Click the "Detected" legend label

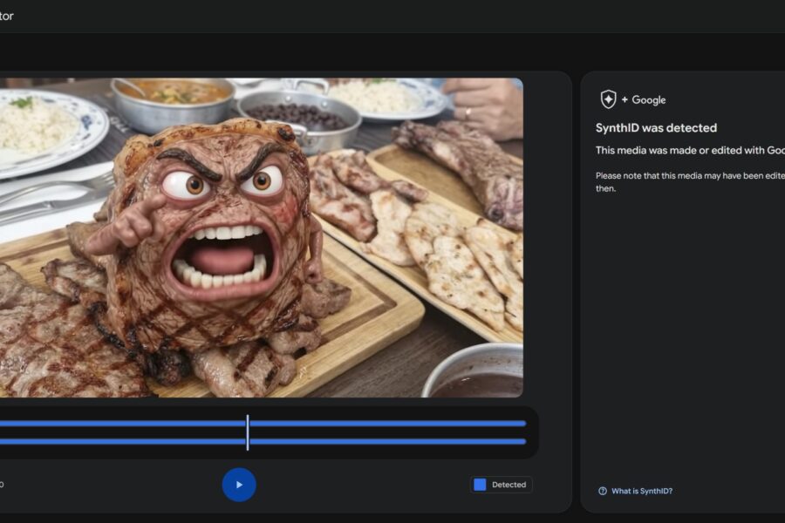[x=509, y=485]
